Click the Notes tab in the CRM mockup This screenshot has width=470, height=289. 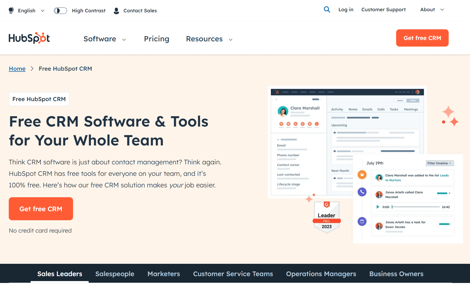click(353, 109)
